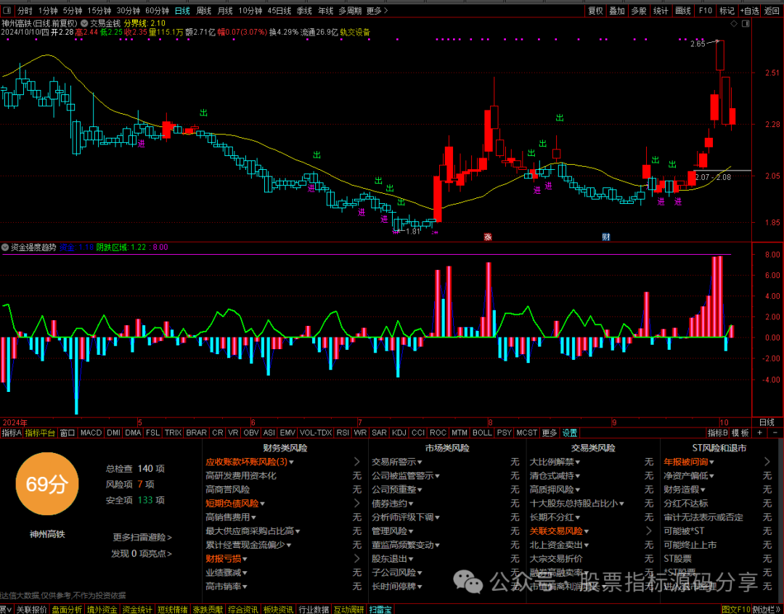Screen dimensions: 784x614
Task: Open the 资金统计 tab
Action: [x=137, y=610]
